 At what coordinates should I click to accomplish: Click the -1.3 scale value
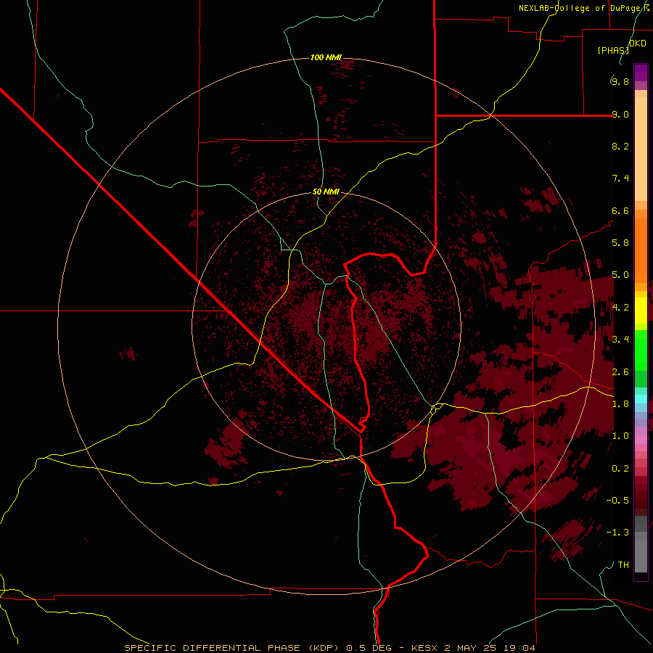[617, 533]
